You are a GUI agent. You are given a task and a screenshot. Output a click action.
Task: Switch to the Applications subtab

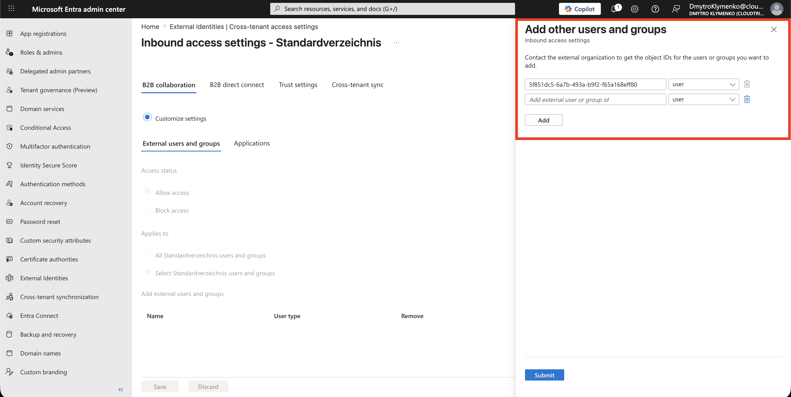pos(252,143)
